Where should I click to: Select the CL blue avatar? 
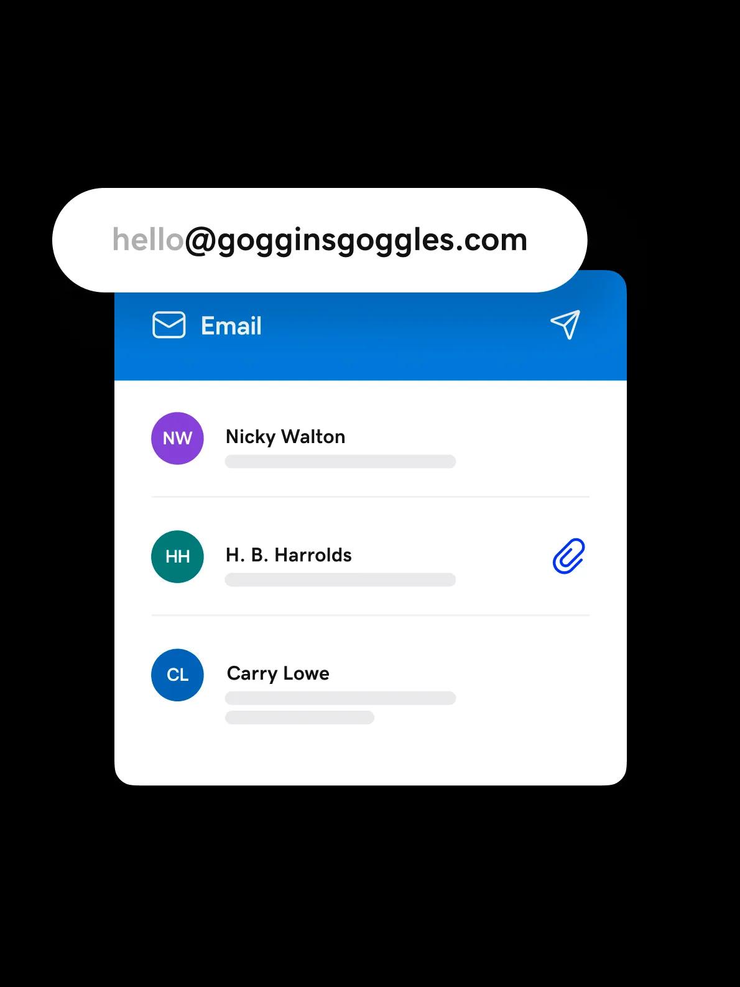point(177,675)
